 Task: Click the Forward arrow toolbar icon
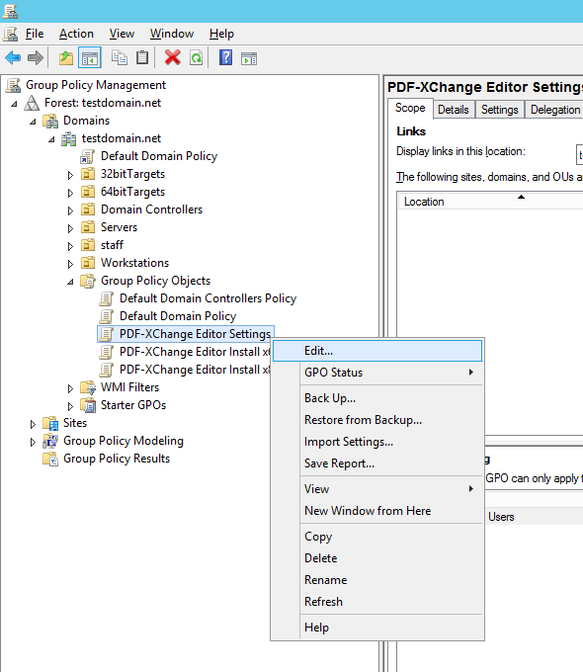[36, 57]
